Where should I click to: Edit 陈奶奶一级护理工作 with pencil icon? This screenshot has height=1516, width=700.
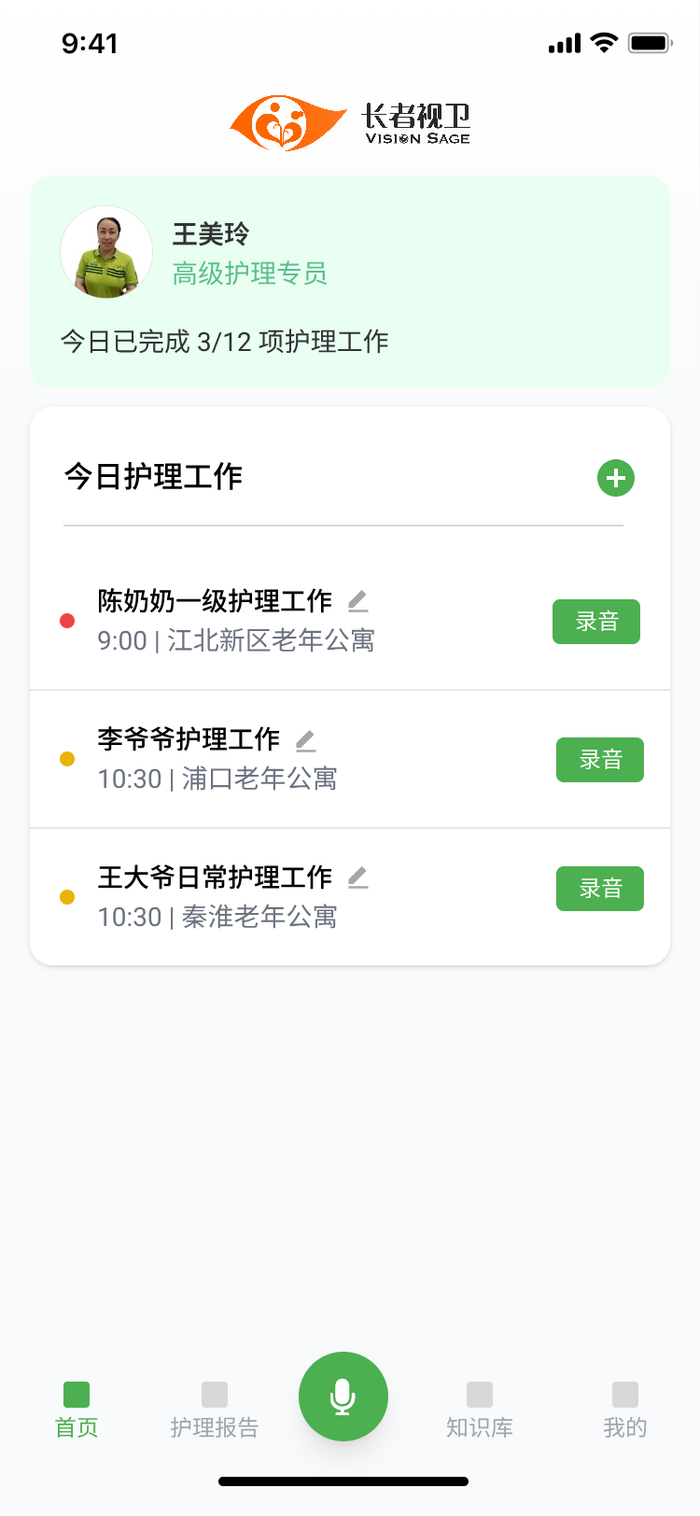pos(357,601)
